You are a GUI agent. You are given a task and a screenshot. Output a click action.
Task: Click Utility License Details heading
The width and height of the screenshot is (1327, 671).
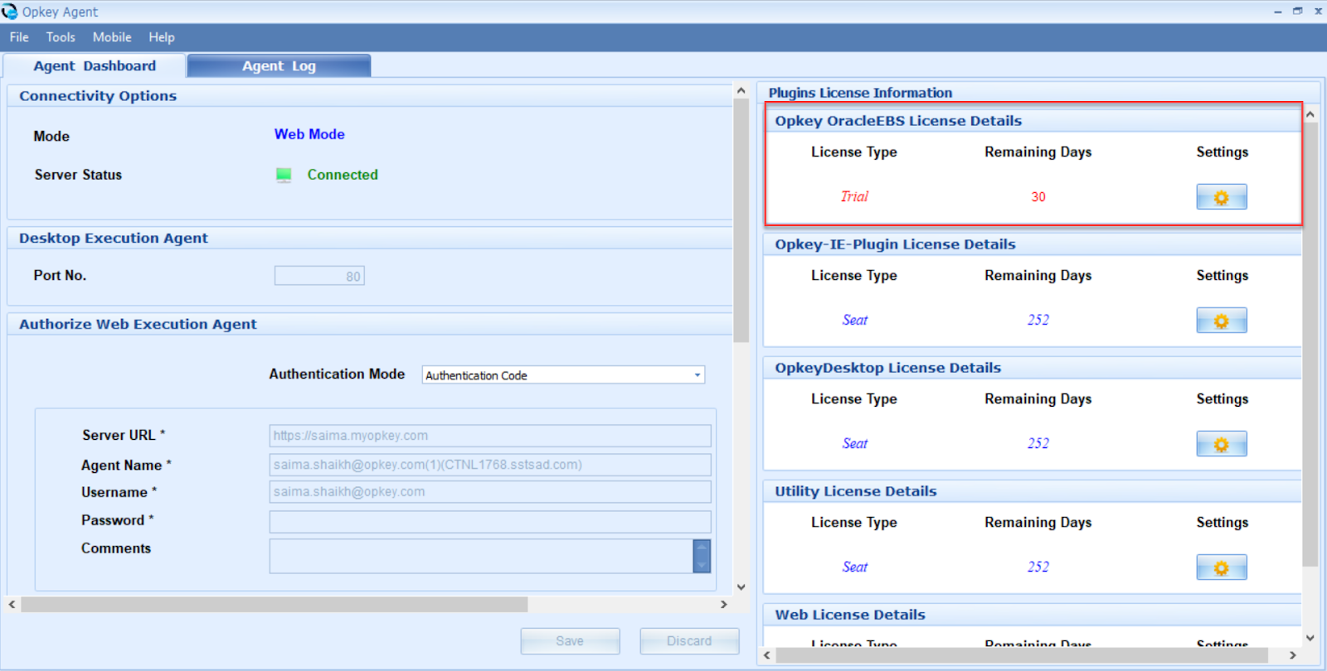click(855, 491)
